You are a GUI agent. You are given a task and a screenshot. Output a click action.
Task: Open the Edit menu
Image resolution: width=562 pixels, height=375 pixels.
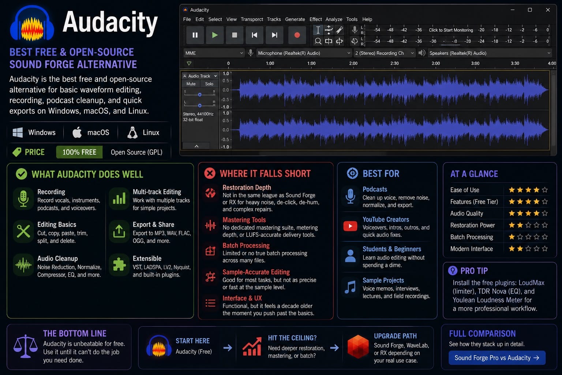point(200,19)
